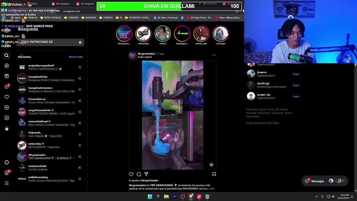Viewport: 357px width, 201px height.
Task: Save the post with the bookmark icon
Action: [214, 174]
